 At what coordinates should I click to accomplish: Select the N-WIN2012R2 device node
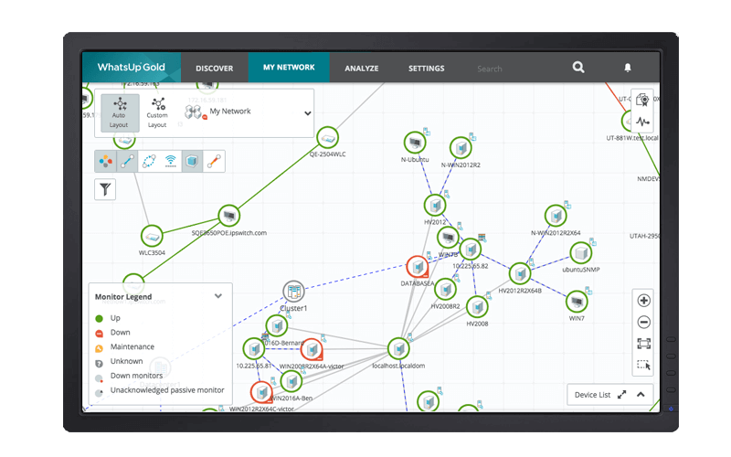click(461, 148)
